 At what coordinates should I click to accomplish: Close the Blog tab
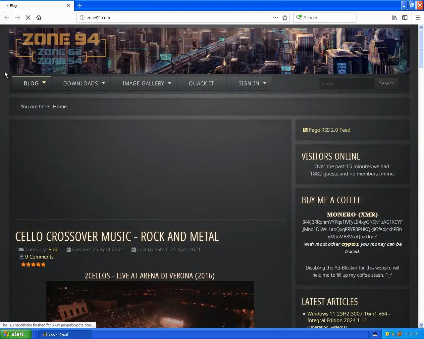(x=69, y=6)
